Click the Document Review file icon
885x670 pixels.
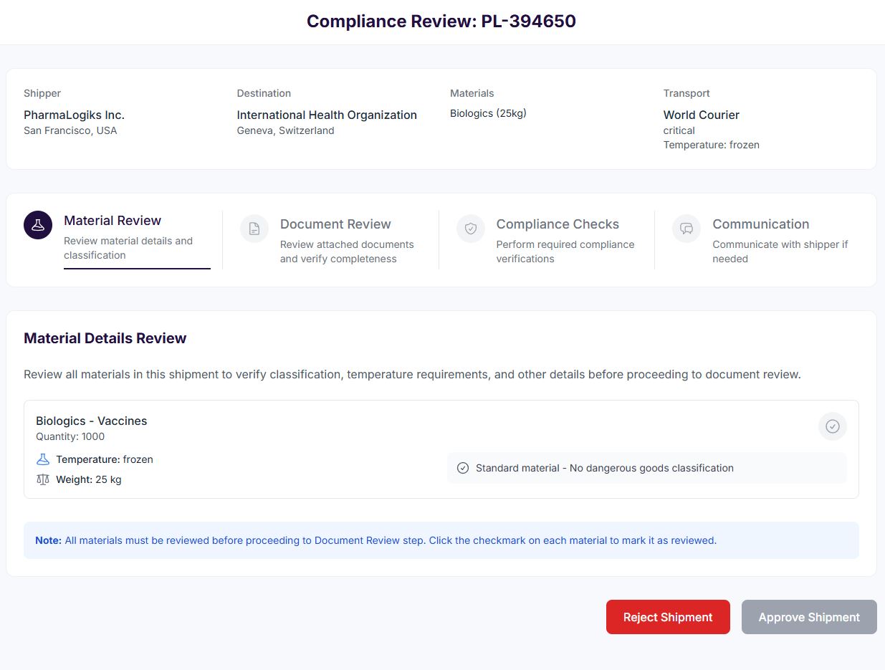tap(254, 229)
